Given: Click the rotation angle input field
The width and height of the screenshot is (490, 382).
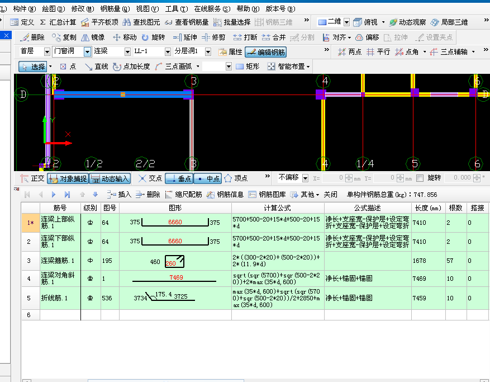Looking at the screenshot, I should coord(459,178).
